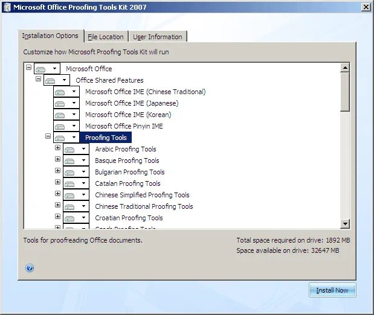The image size is (374, 315).
Task: Open install-state dropdown for Croatian Proofing Tools
Action: point(76,218)
